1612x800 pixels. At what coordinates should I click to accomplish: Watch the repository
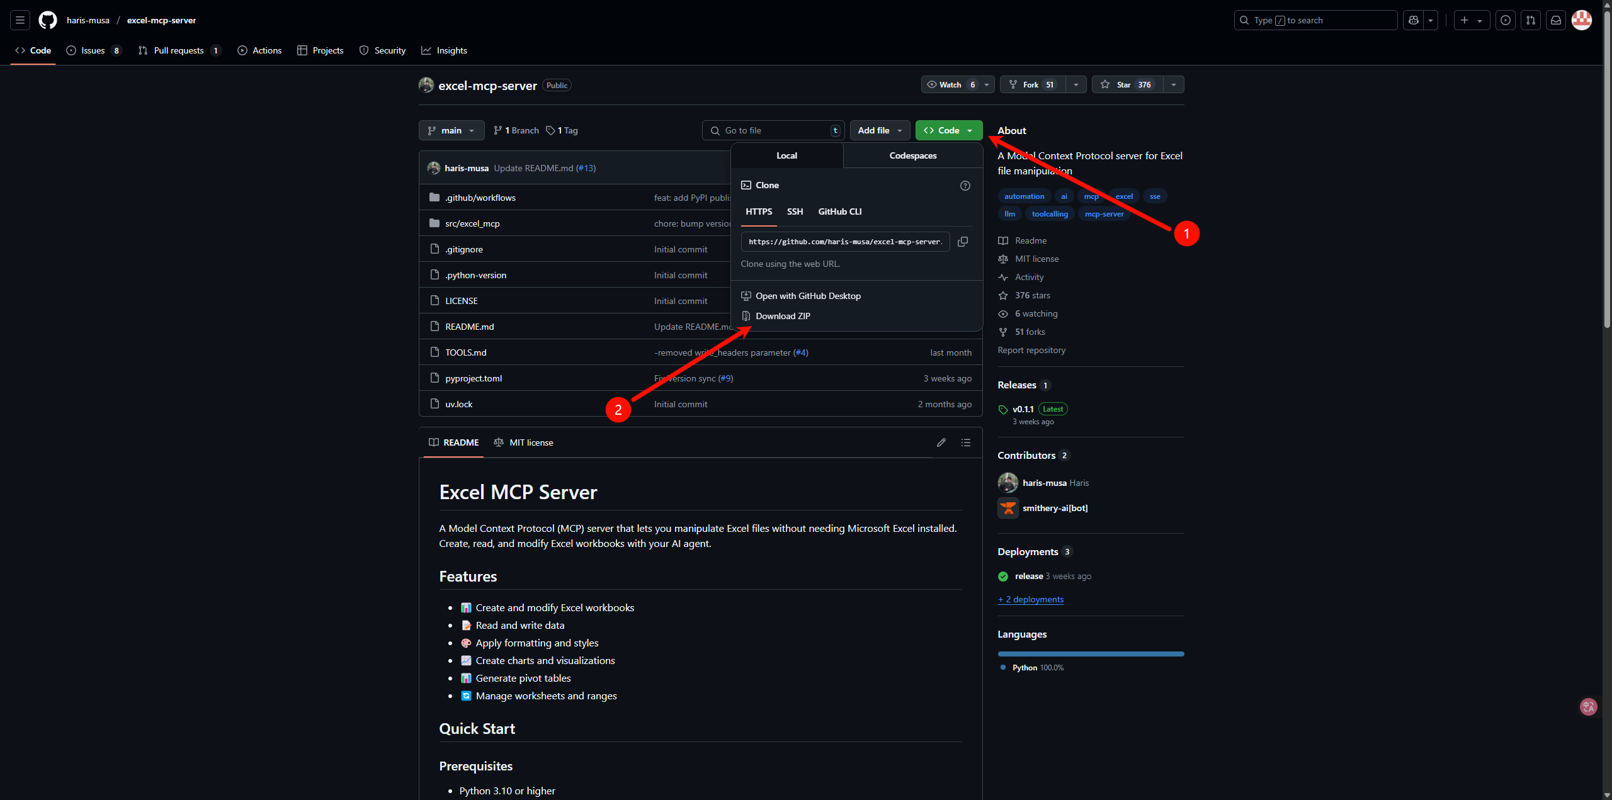(x=950, y=84)
